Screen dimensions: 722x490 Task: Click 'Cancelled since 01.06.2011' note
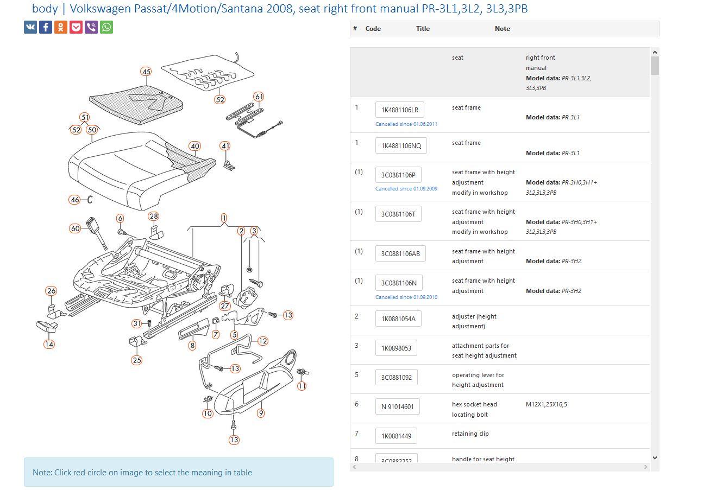coord(406,124)
